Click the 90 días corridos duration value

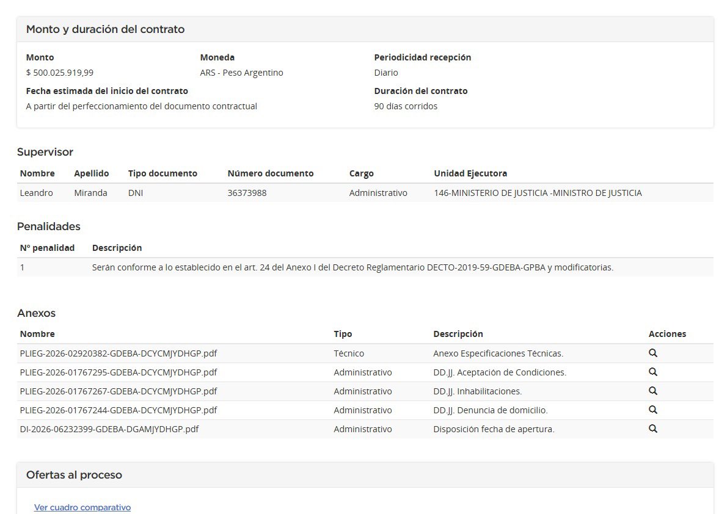click(406, 106)
